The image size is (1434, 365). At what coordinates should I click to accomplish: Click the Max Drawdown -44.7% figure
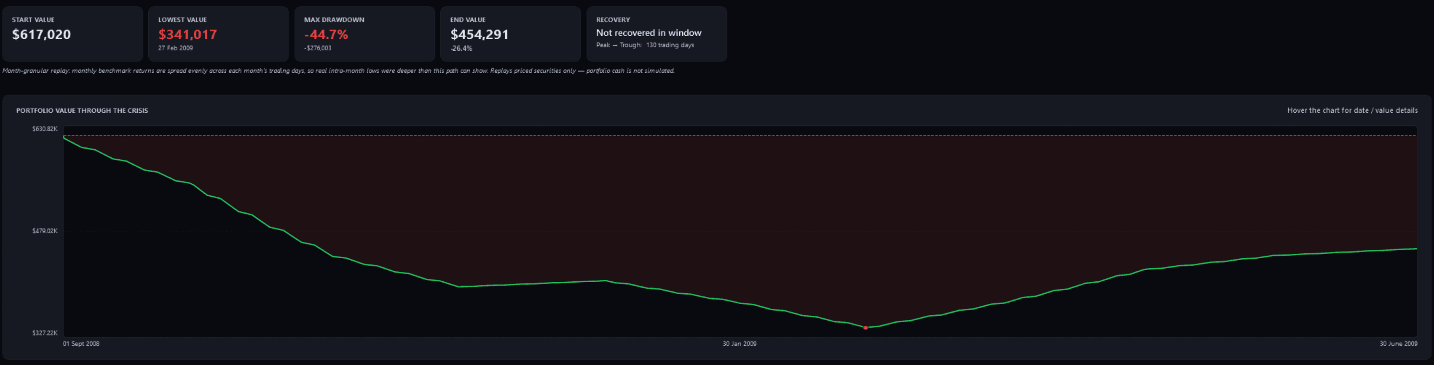click(x=326, y=34)
